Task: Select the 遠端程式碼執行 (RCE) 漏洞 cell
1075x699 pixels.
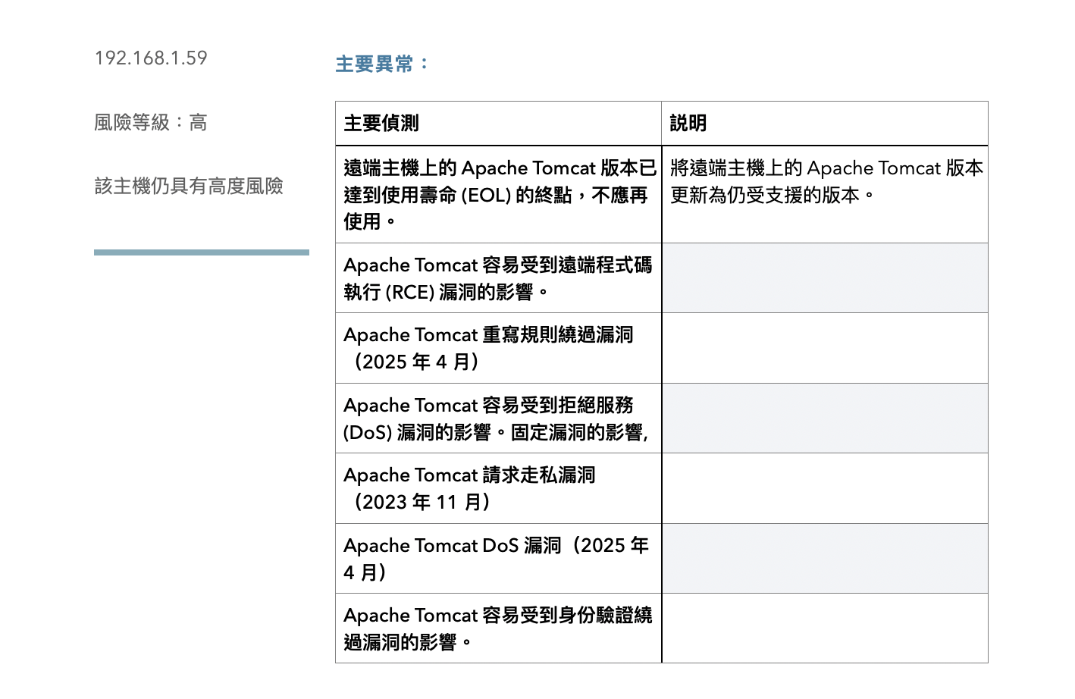Action: click(498, 278)
